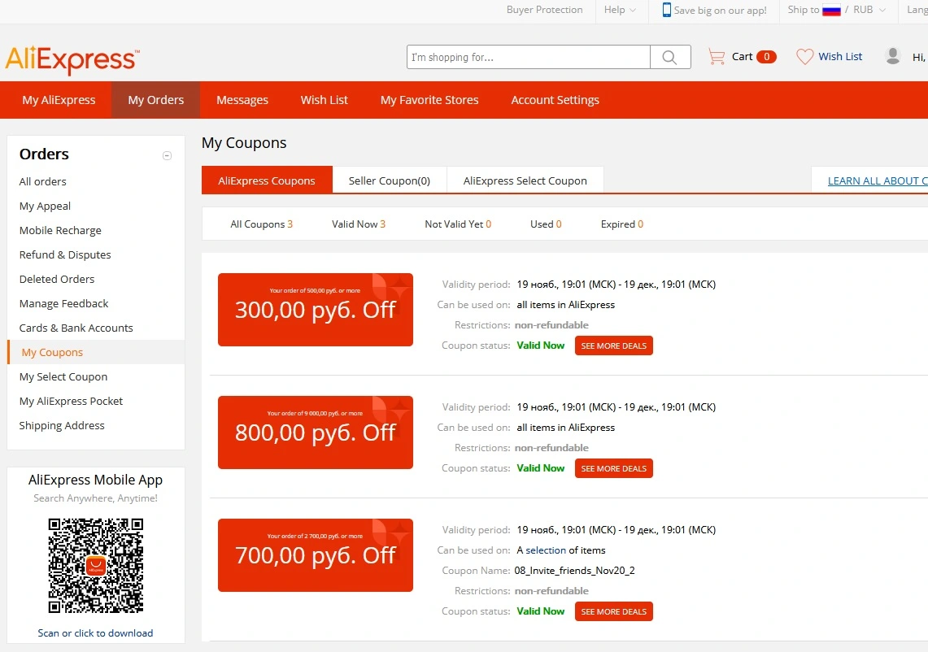Open My Select Coupon in sidebar
The image size is (928, 652).
(63, 376)
